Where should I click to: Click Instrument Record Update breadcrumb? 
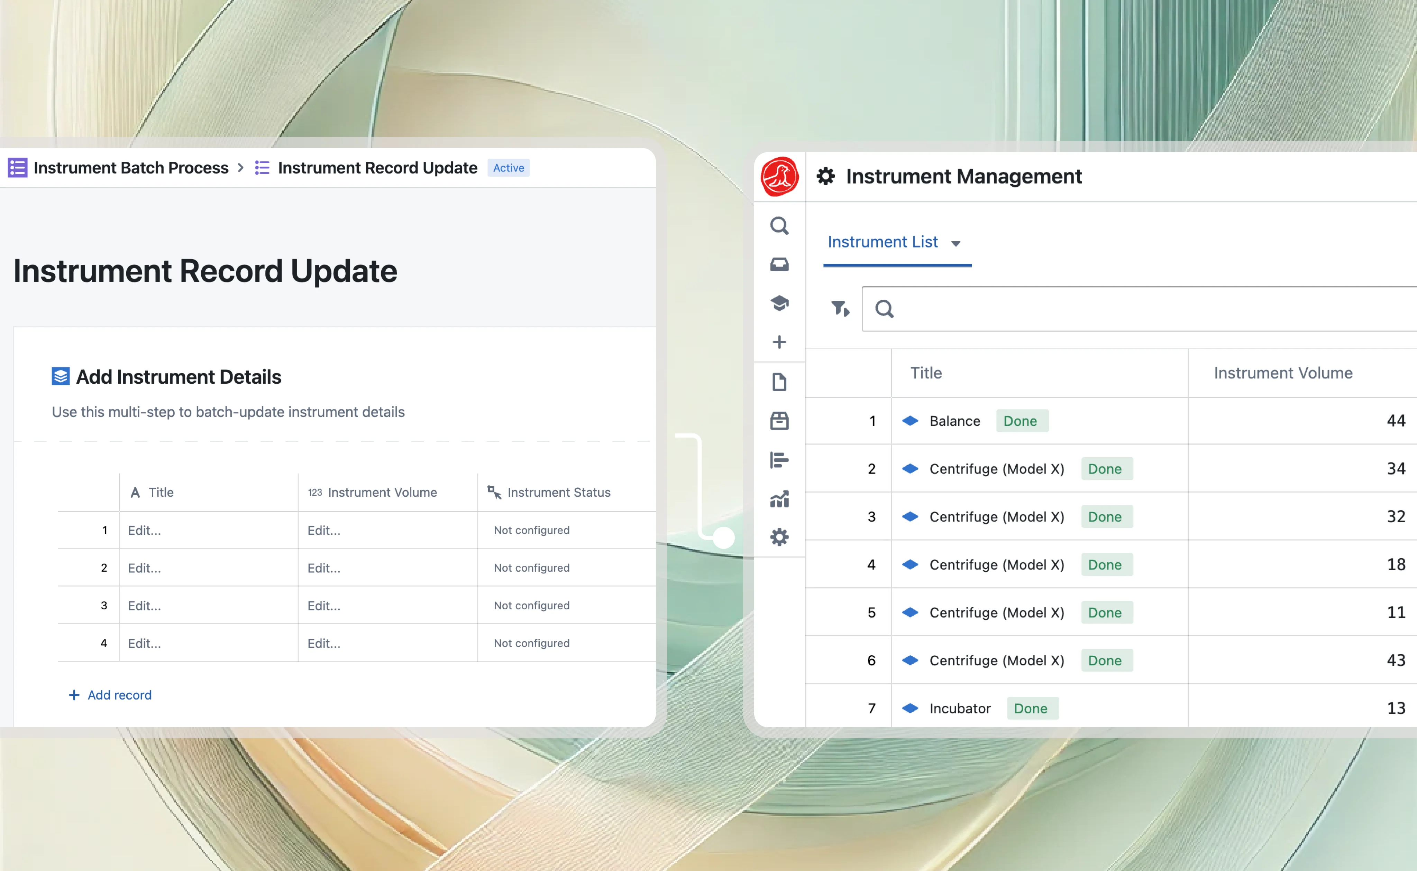[377, 168]
